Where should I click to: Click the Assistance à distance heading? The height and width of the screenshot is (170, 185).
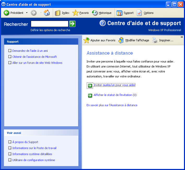[110, 53]
